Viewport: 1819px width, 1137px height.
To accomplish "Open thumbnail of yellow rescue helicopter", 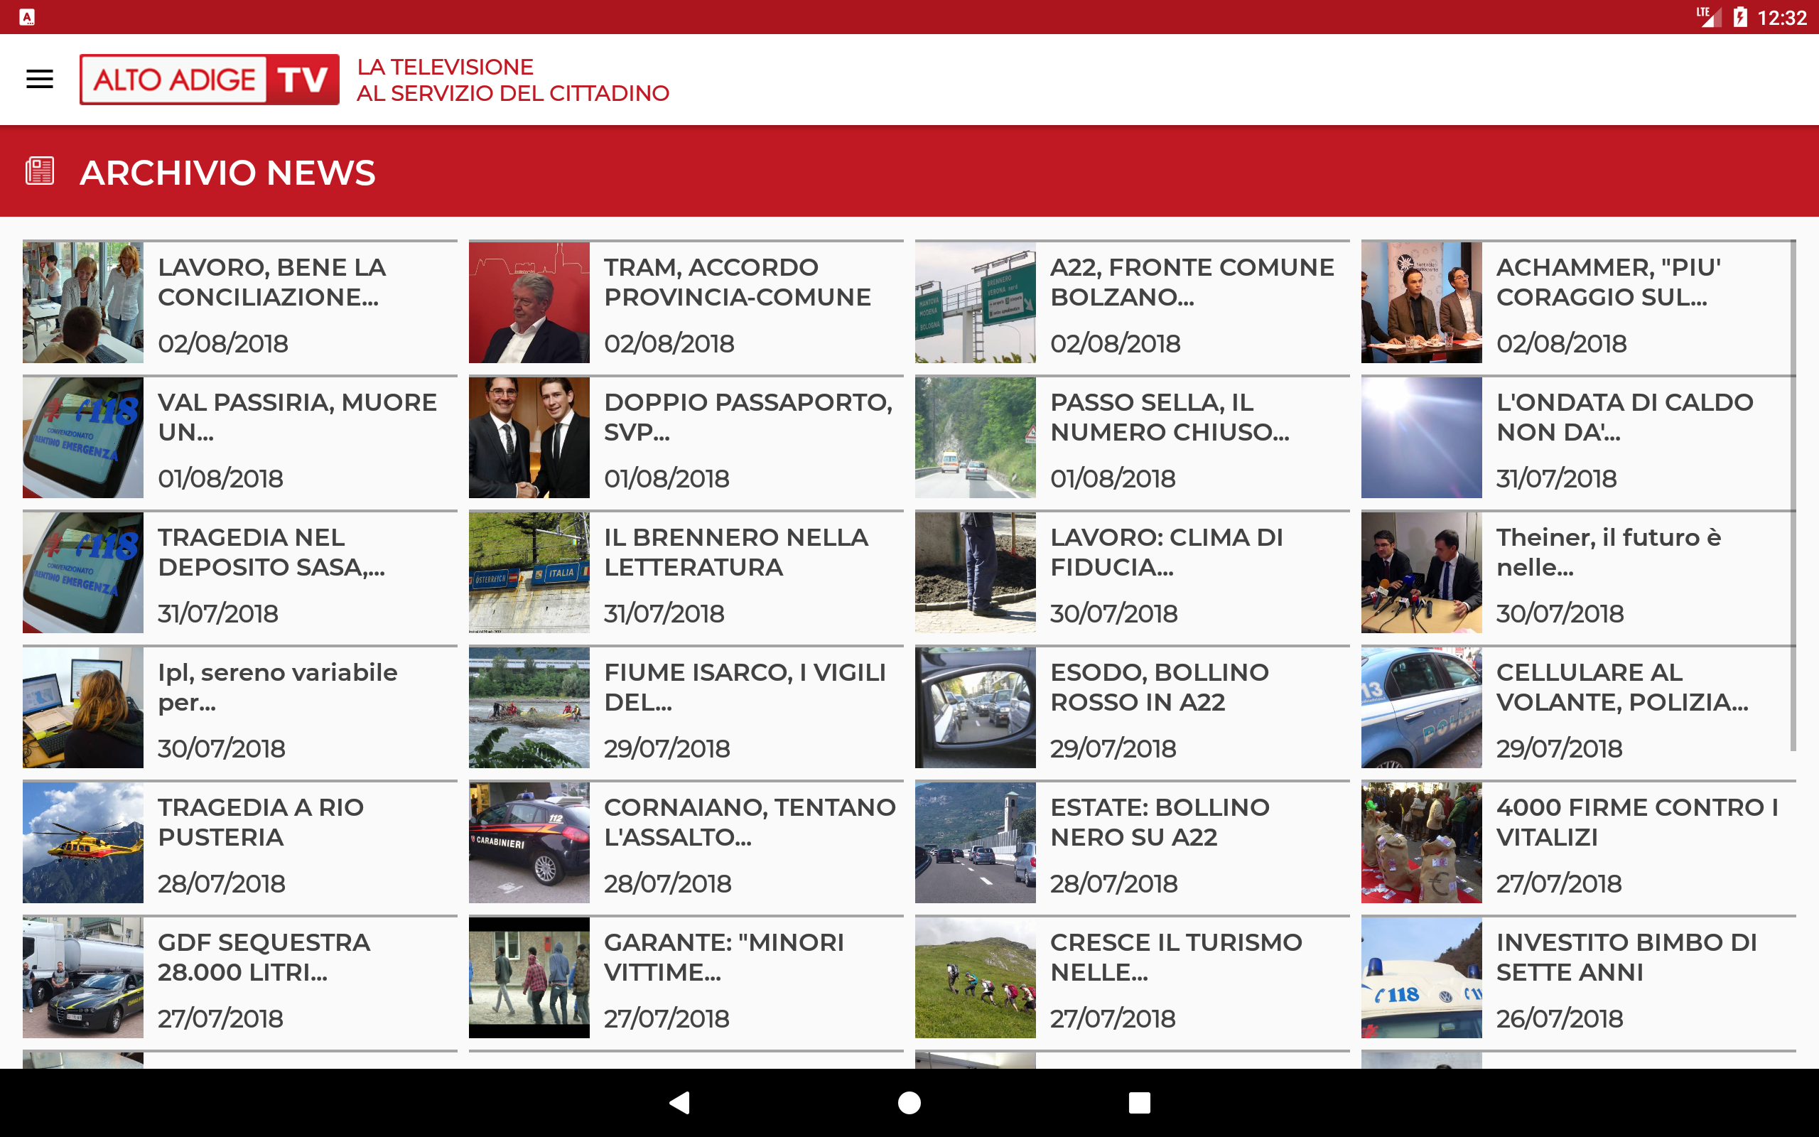I will pyautogui.click(x=82, y=842).
